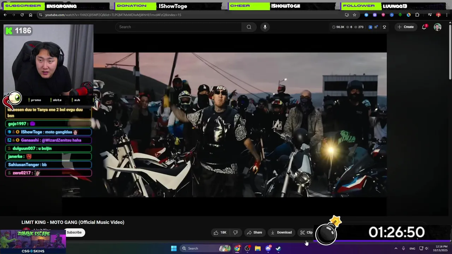Dislike the video
The image size is (452, 254).
pyautogui.click(x=235, y=232)
